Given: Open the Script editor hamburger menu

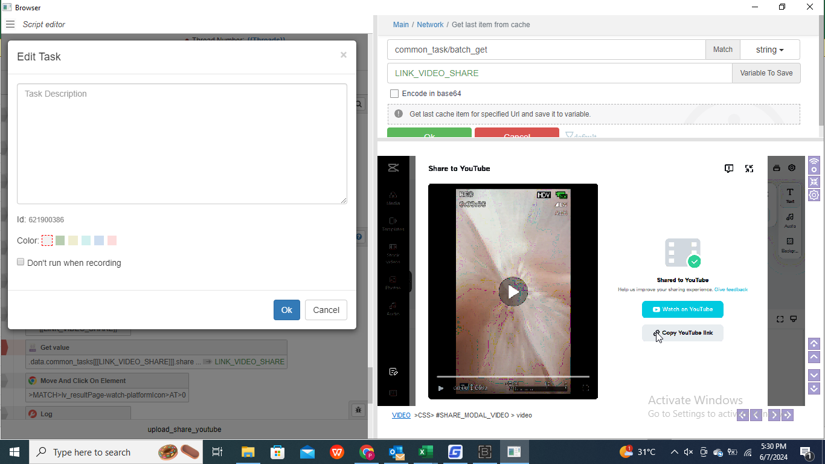Looking at the screenshot, I should [10, 25].
